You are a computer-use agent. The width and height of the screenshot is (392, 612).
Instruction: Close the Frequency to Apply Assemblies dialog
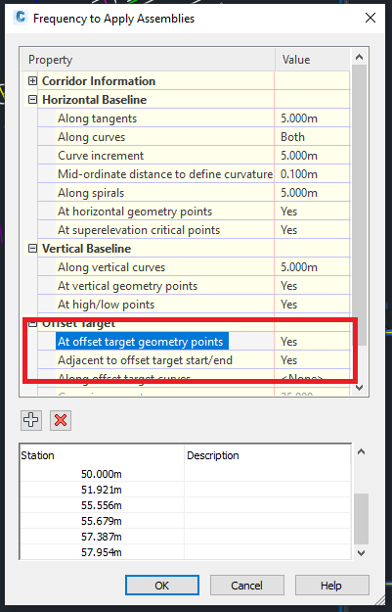pyautogui.click(x=370, y=18)
